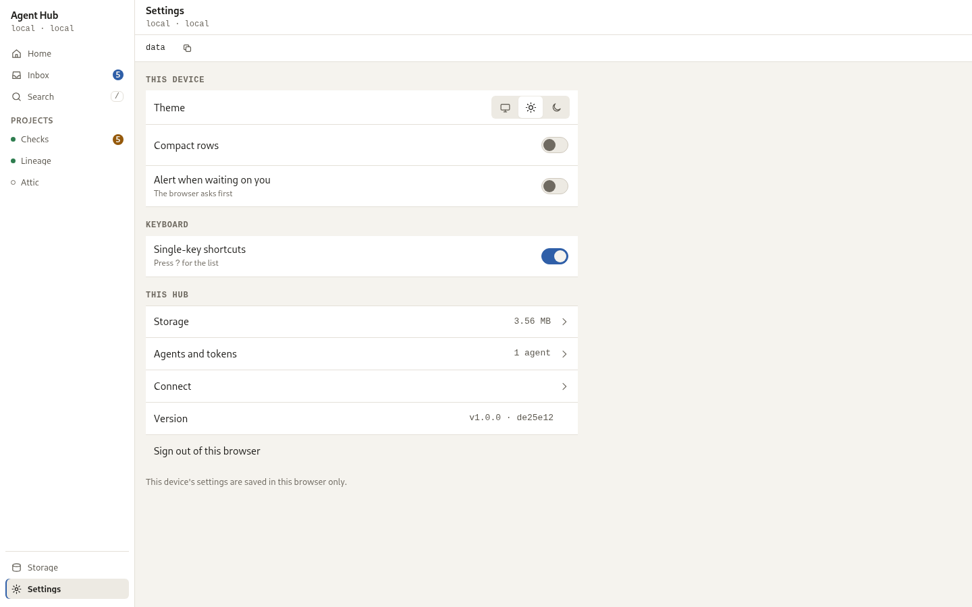This screenshot has width=972, height=607.
Task: Select the dark theme moon icon
Action: [x=556, y=107]
